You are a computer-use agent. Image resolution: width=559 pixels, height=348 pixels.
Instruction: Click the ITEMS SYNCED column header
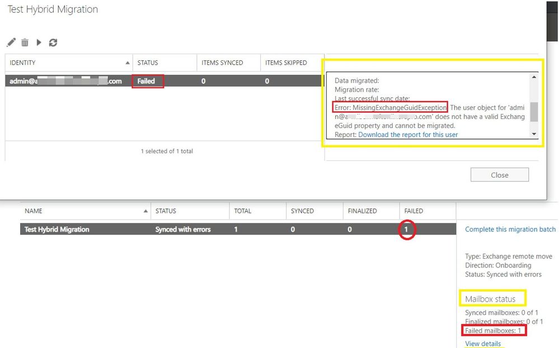point(228,63)
